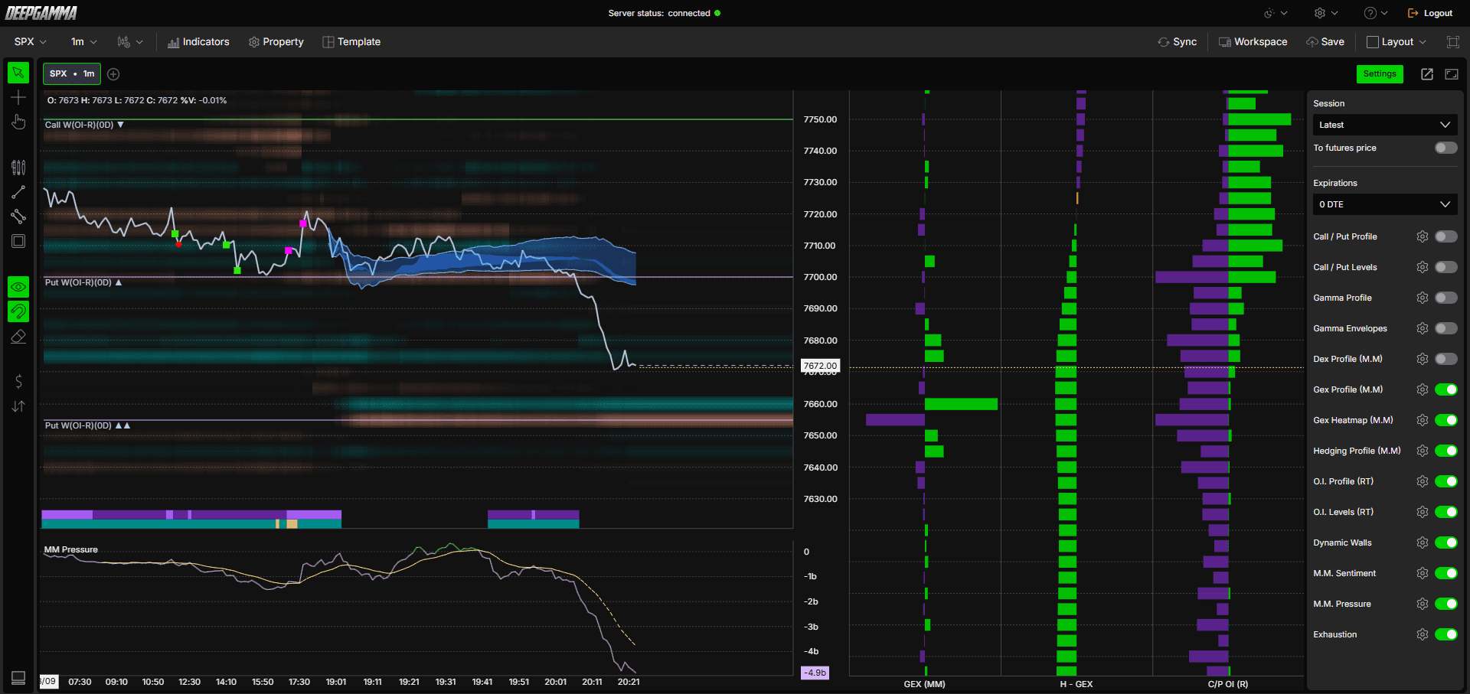Turn on the Gamma Profile toggle
1470x694 pixels.
[1445, 298]
